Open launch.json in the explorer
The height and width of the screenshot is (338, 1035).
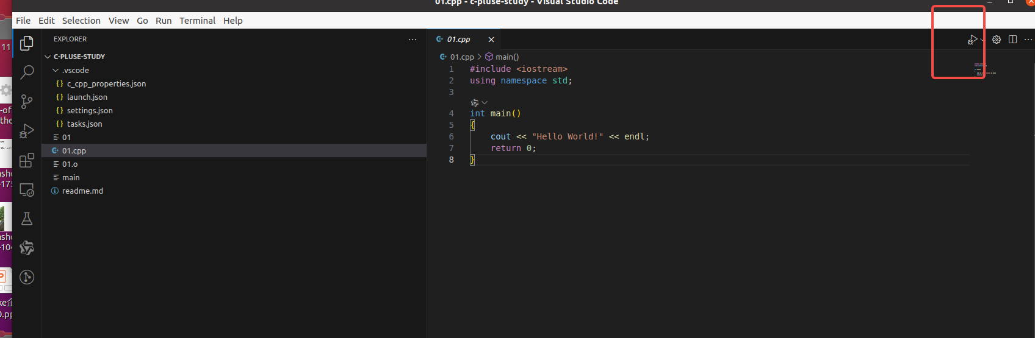coord(87,97)
